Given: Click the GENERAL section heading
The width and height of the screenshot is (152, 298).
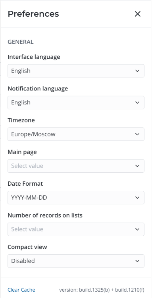Looking at the screenshot, I should click(x=21, y=42).
